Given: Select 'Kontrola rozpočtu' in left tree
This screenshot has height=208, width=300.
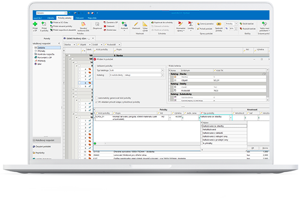Looking at the screenshot, I should pos(46,54).
